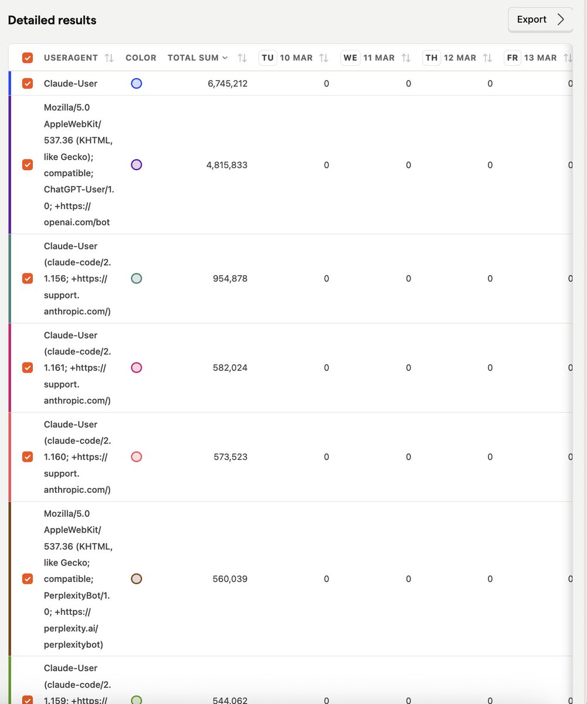Viewport: 587px width, 704px height.
Task: Click the 12 MAR column label
Action: coord(460,57)
